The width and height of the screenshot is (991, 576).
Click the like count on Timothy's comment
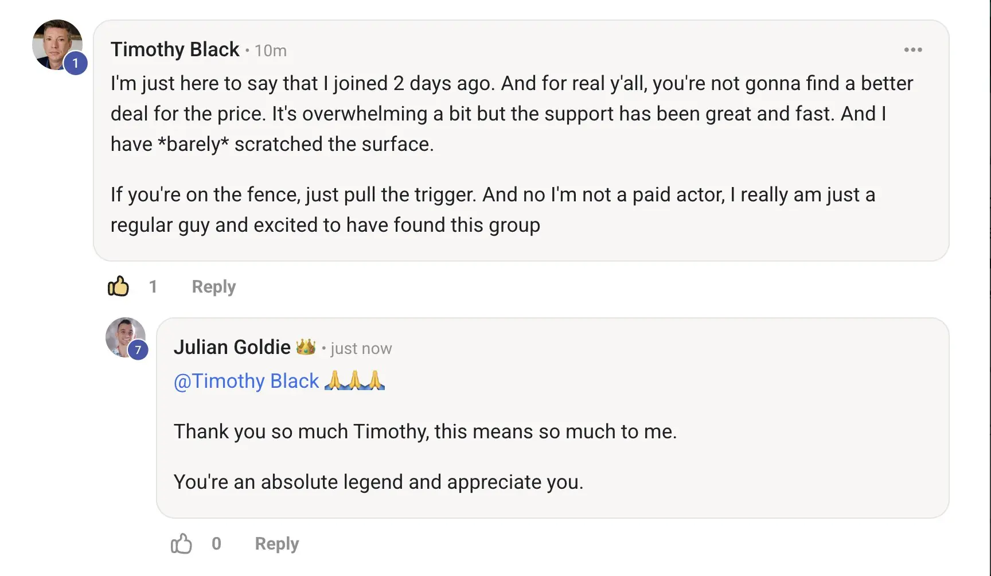coord(153,286)
